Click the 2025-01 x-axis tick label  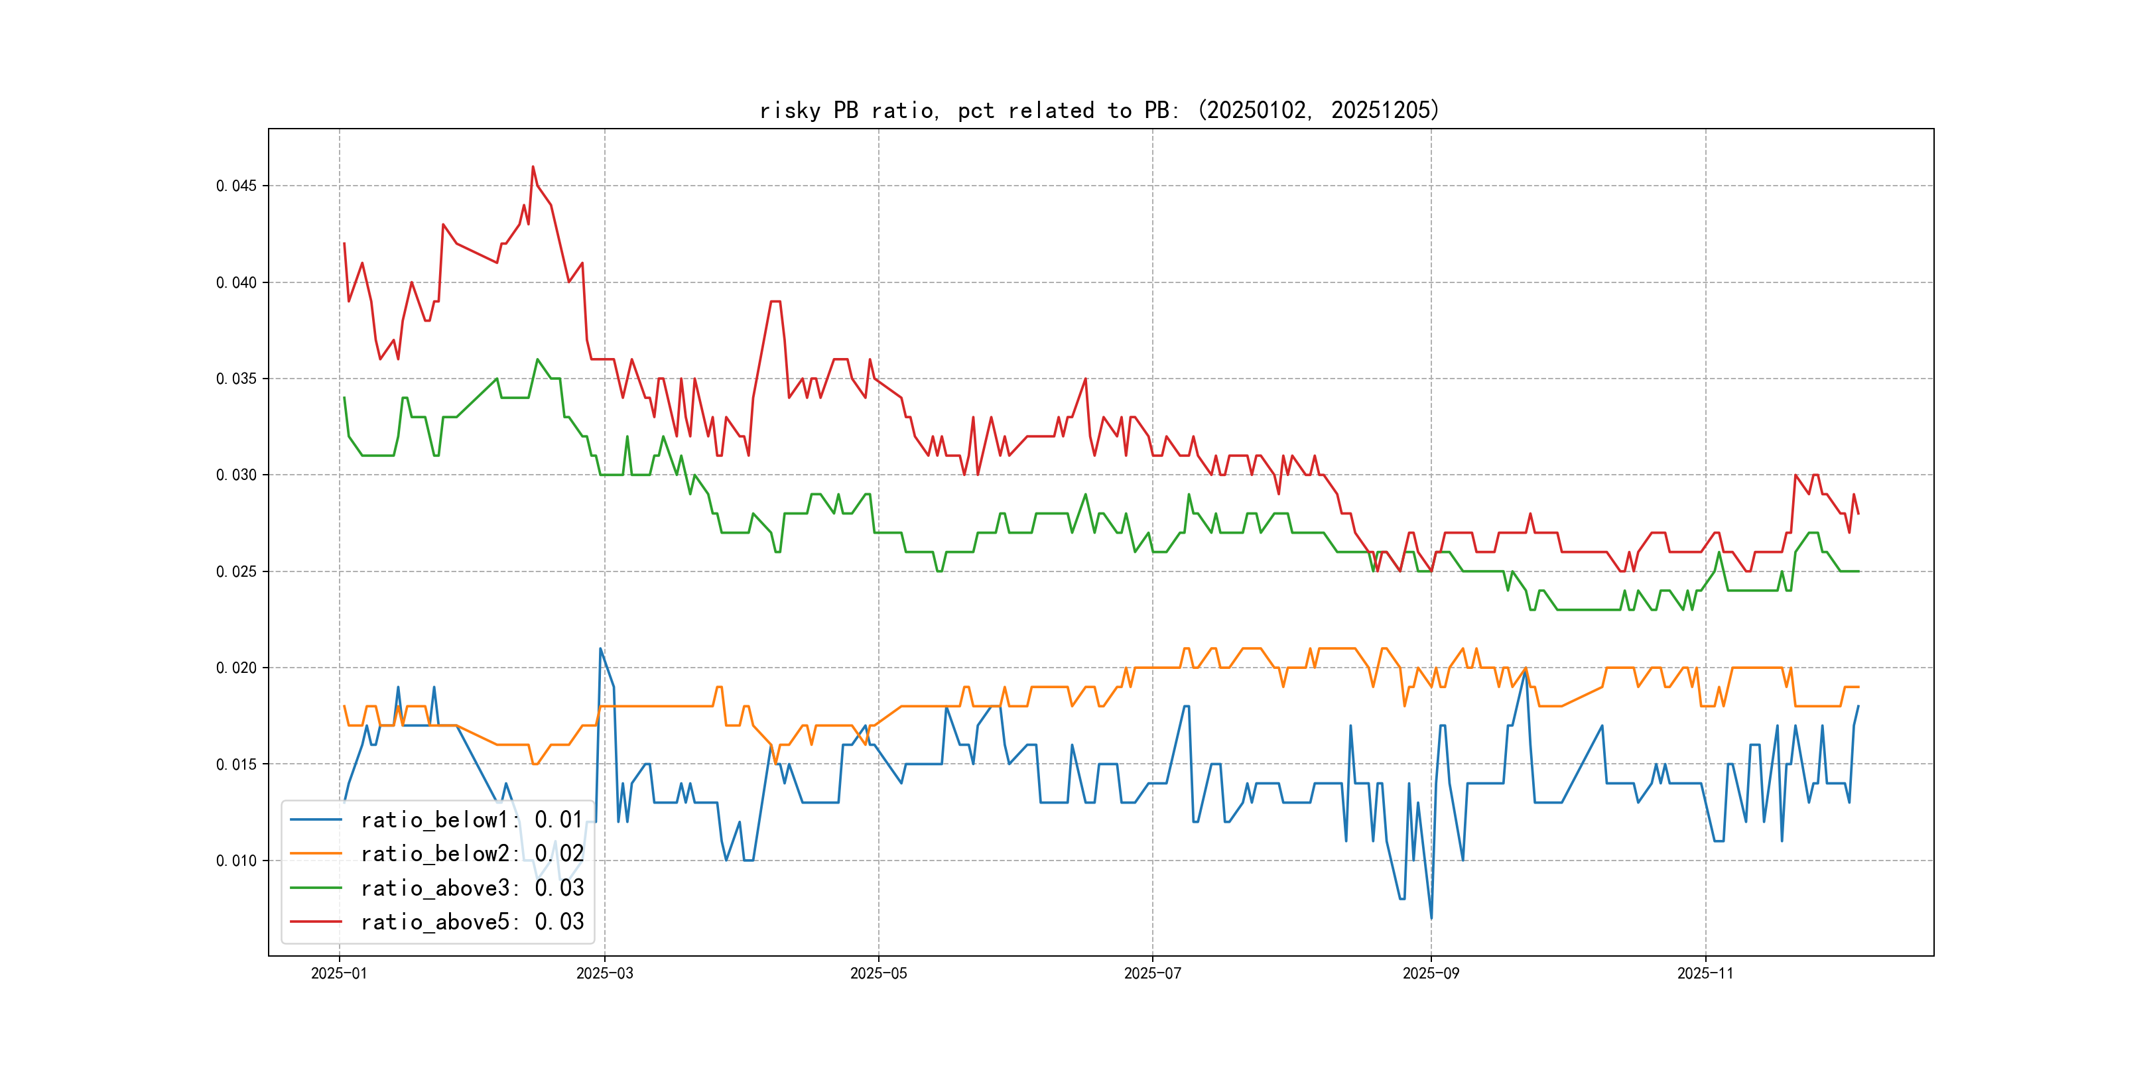339,973
